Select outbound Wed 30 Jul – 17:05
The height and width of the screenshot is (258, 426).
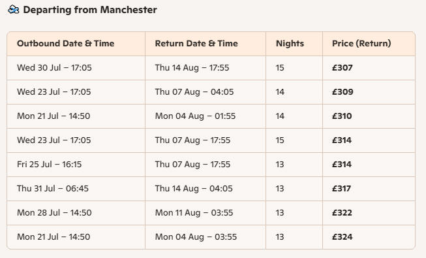point(54,68)
